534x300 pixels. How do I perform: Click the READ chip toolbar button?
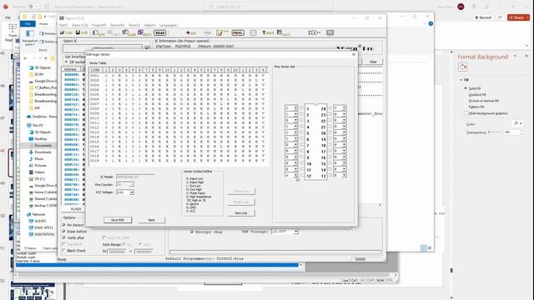coord(159,32)
